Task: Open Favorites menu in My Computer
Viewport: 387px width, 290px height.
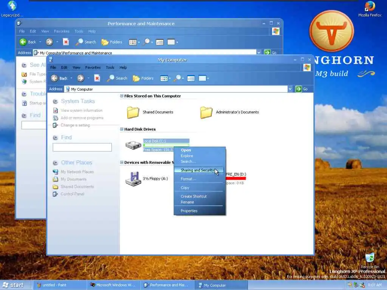Action: [x=93, y=67]
